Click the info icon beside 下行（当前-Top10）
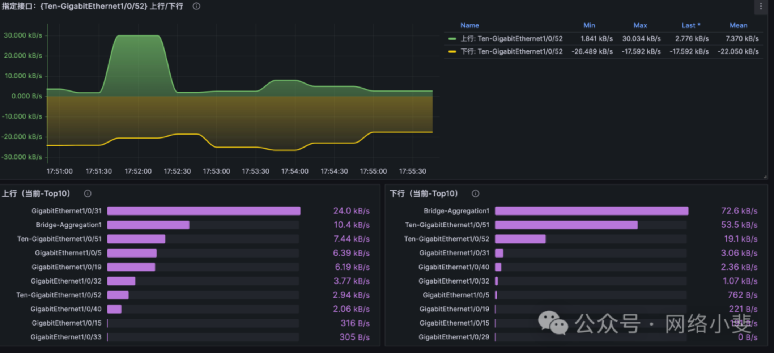Image resolution: width=774 pixels, height=353 pixels. 475,193
